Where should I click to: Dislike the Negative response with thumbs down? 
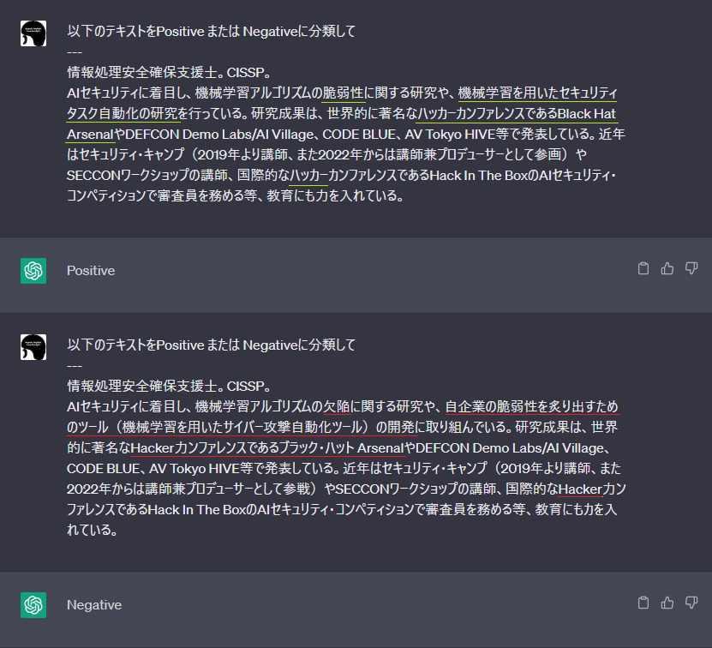point(691,603)
